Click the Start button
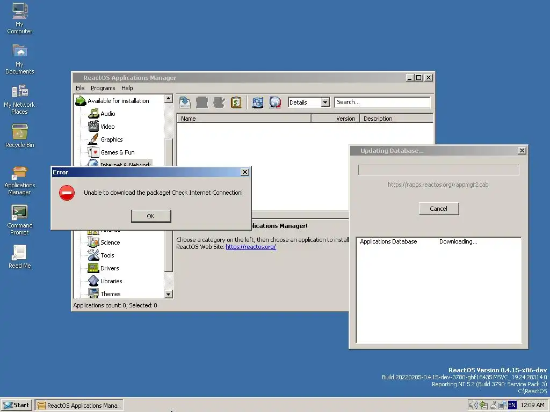550x412 pixels. click(17, 406)
